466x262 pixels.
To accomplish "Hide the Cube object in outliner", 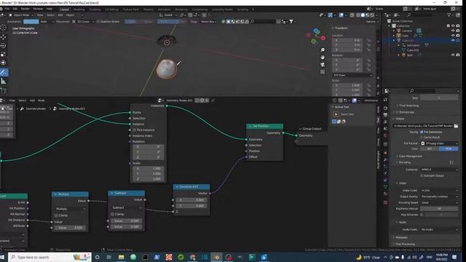I will click(x=453, y=36).
